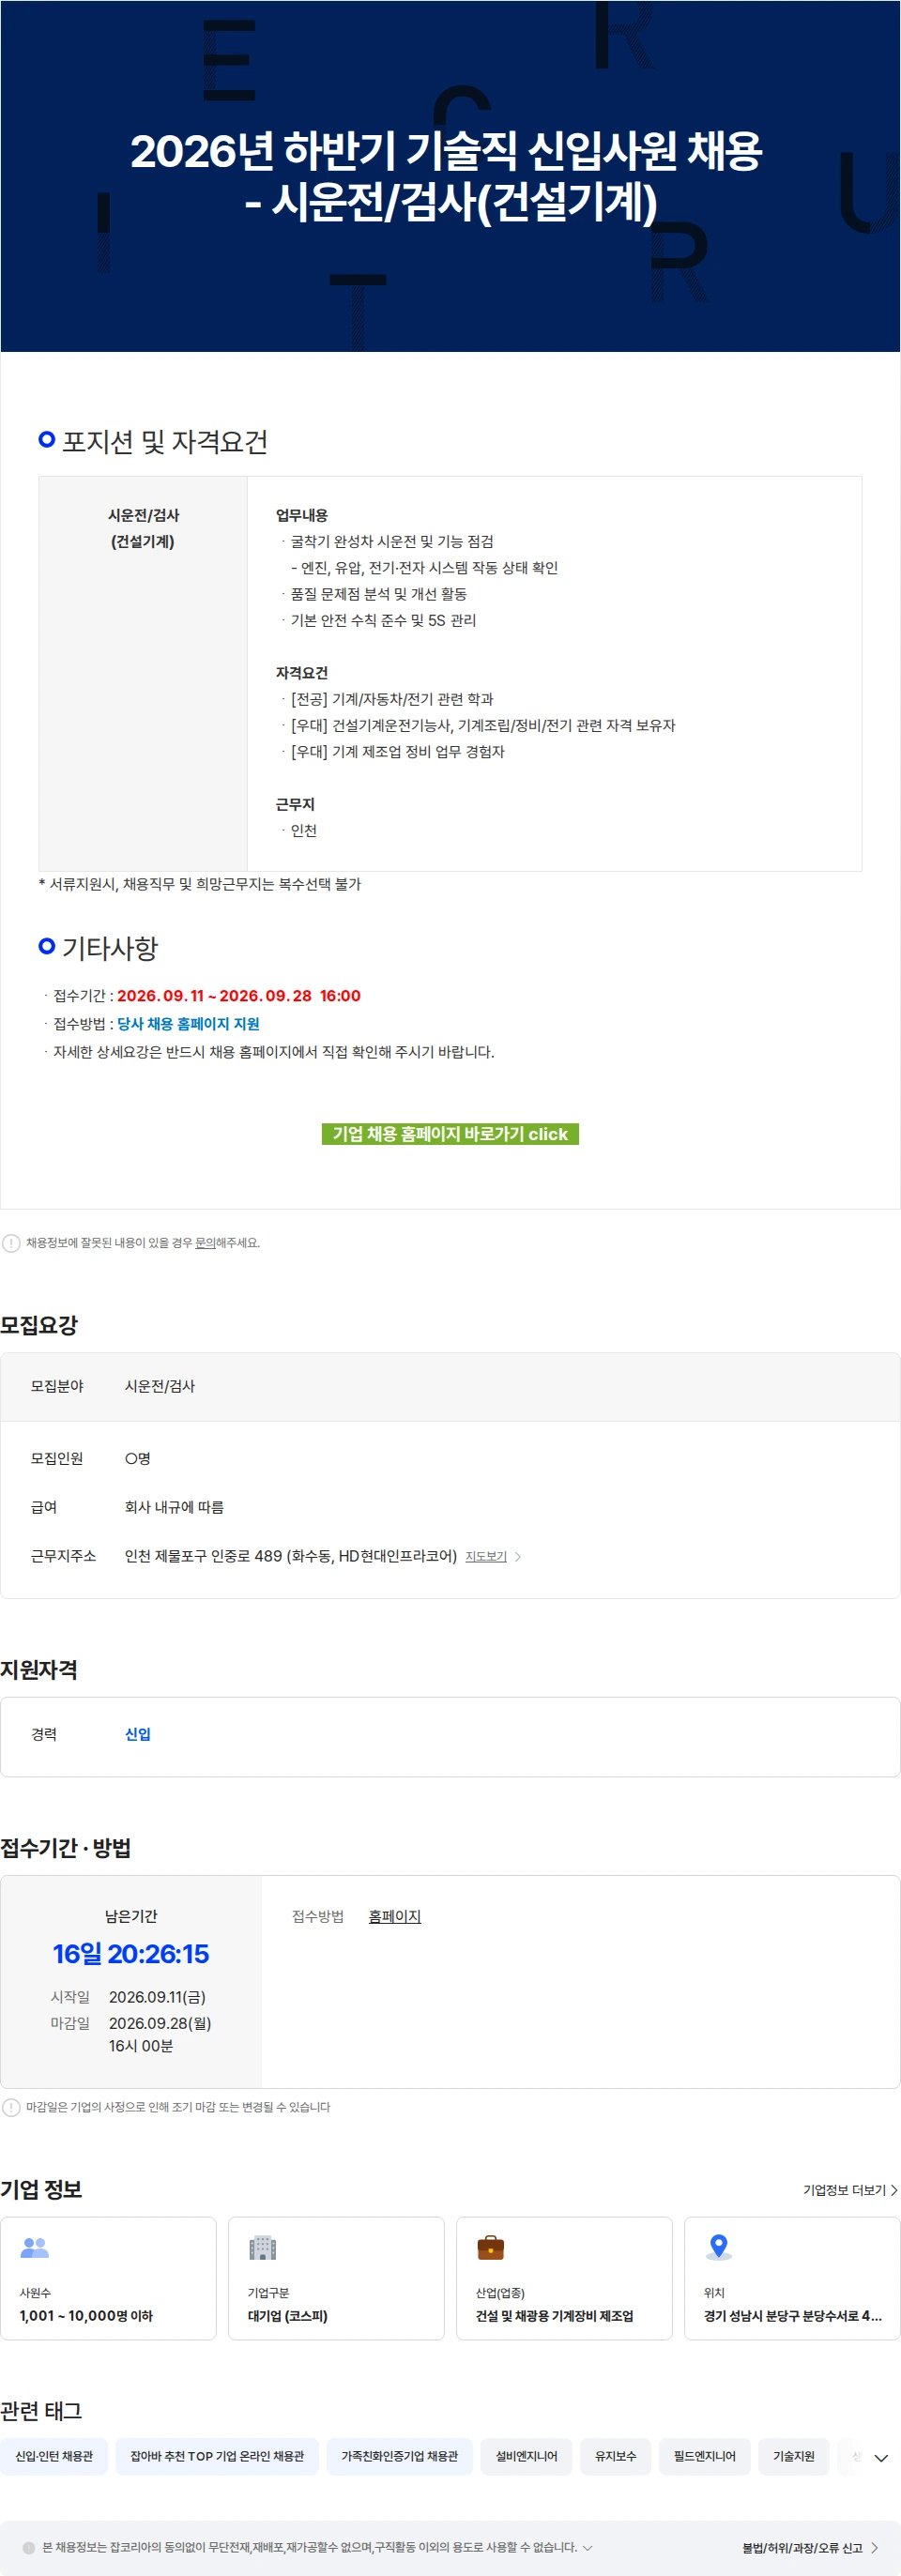The width and height of the screenshot is (901, 2576).
Task: Click the briefcase icon on 산업(업종) card
Action: (490, 2248)
